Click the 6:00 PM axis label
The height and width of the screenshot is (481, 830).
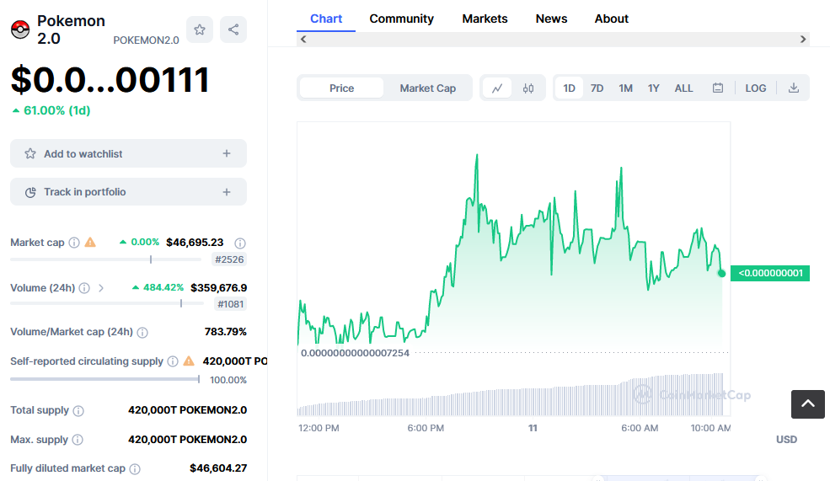[426, 428]
